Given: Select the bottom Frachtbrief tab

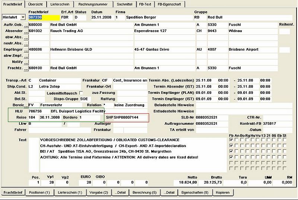Looking at the screenshot, I should coord(13,193).
